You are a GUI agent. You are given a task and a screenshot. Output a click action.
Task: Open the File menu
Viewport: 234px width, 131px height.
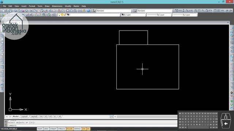pos(4,6)
